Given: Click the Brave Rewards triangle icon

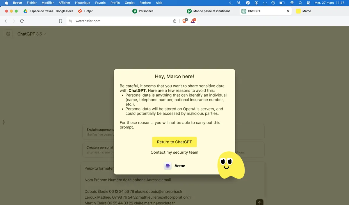Looking at the screenshot, I should click(193, 21).
